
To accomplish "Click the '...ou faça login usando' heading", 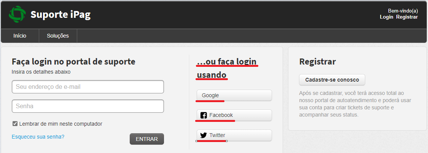I will tap(227, 68).
